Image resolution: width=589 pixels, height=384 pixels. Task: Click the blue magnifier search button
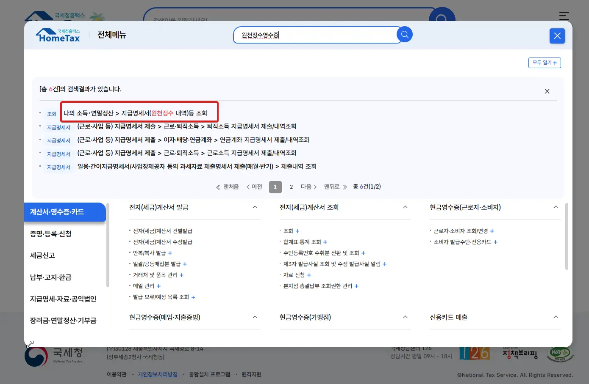(405, 35)
